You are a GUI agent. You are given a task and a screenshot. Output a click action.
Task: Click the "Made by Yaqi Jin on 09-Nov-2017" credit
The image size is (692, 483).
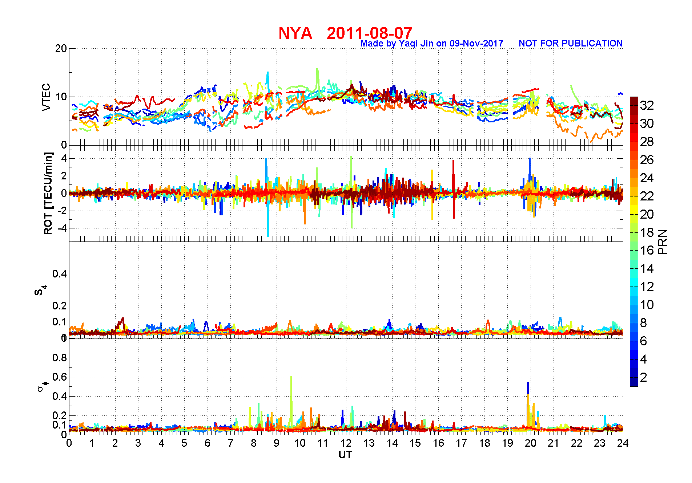(432, 44)
